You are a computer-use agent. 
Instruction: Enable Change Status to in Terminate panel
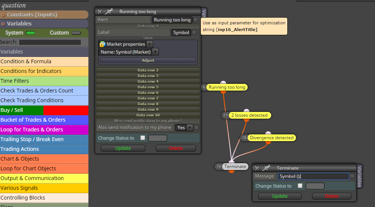click(300, 186)
